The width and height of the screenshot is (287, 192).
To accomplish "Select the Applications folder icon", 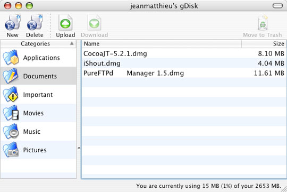I will pos(11,58).
